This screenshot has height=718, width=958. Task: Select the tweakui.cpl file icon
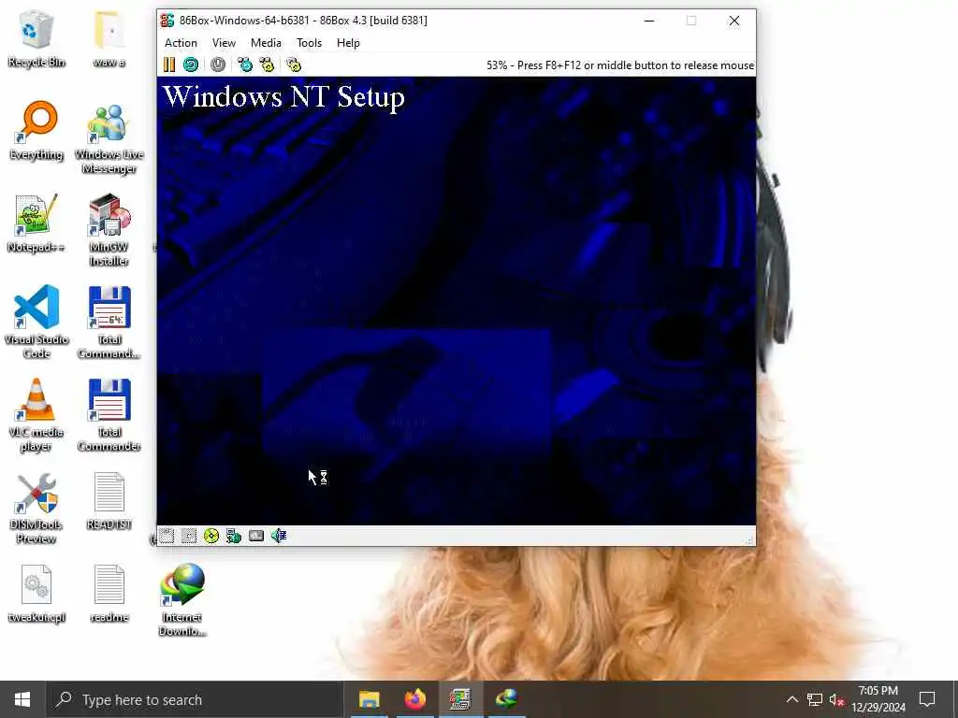click(x=36, y=594)
